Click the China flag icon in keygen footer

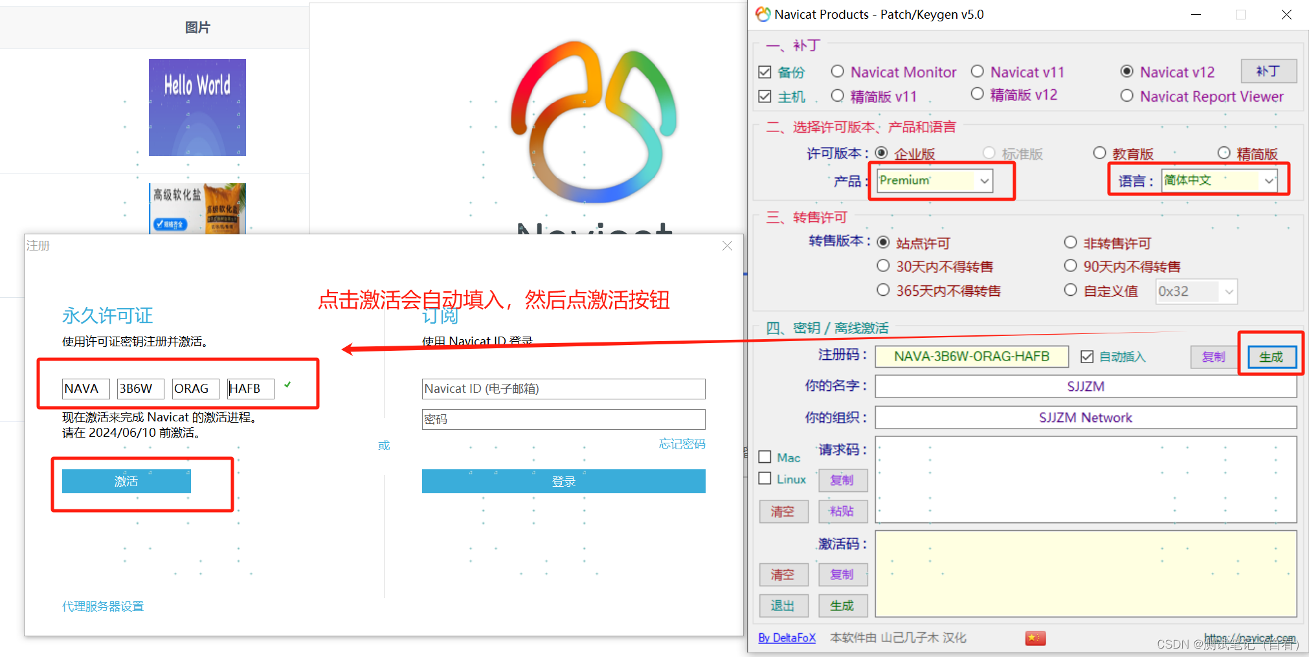coord(1035,638)
